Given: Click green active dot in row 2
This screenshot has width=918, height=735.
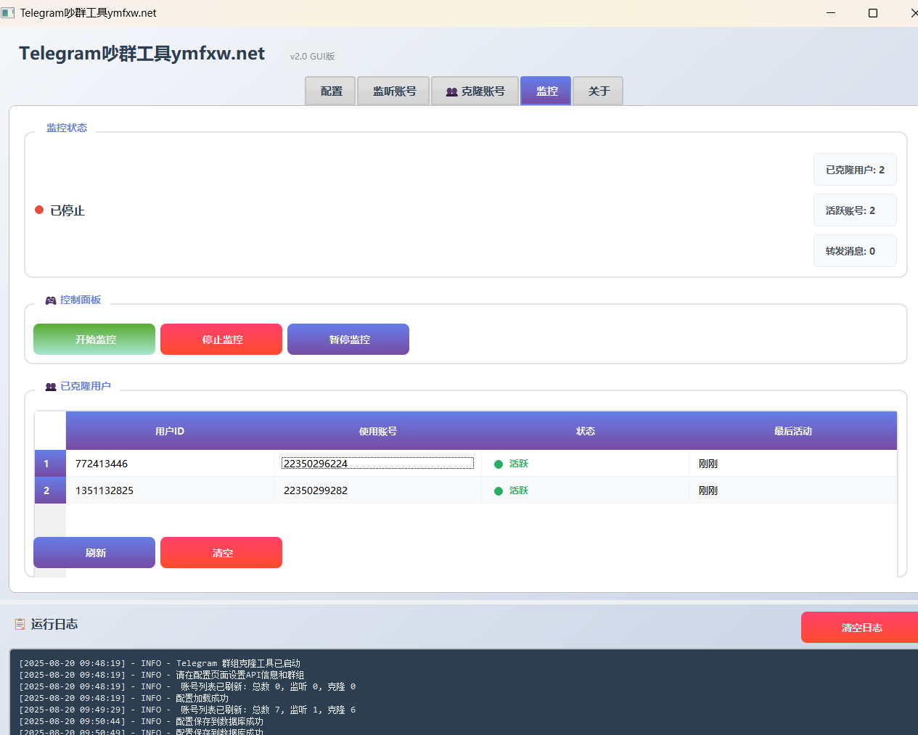Looking at the screenshot, I should tap(499, 491).
